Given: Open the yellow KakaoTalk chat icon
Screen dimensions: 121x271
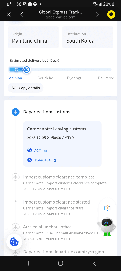Looking at the screenshot, I should 111,15.
